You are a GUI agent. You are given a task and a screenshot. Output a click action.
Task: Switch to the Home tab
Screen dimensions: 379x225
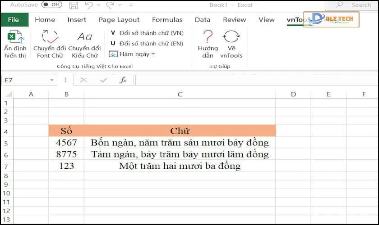[x=45, y=19]
